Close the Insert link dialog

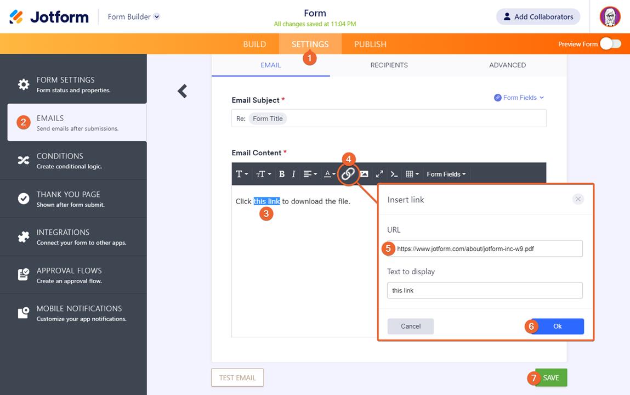tap(578, 199)
